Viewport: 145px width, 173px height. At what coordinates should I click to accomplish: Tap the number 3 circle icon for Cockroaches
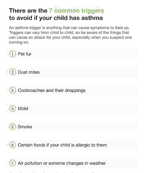pos(13,90)
